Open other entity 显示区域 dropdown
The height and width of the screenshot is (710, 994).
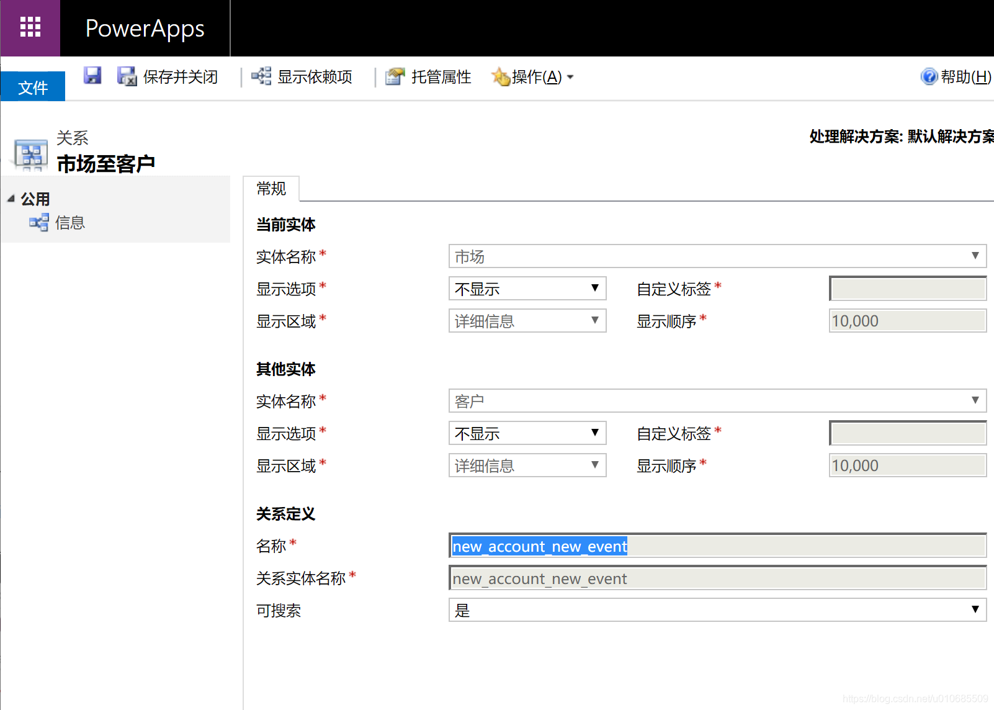527,465
